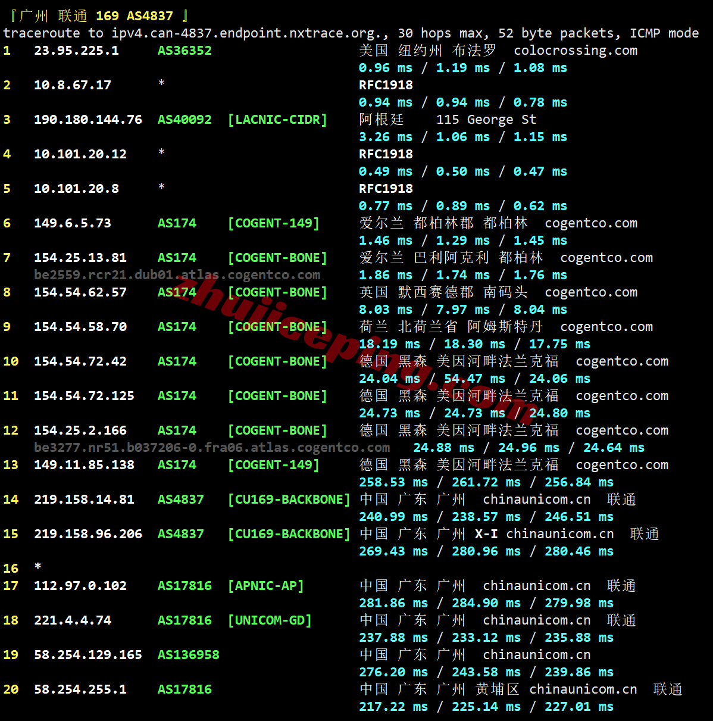Select the 237.88 ms latency value
The height and width of the screenshot is (721, 713).
click(393, 638)
